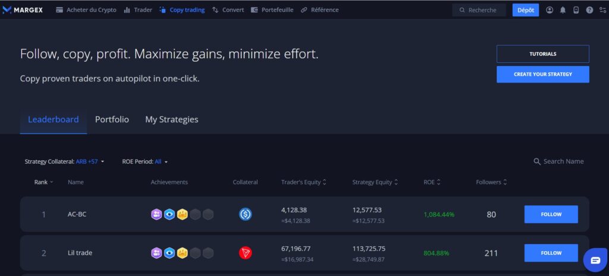
Task: Click AC-BC's blue eye achievement badge
Action: coord(169,214)
